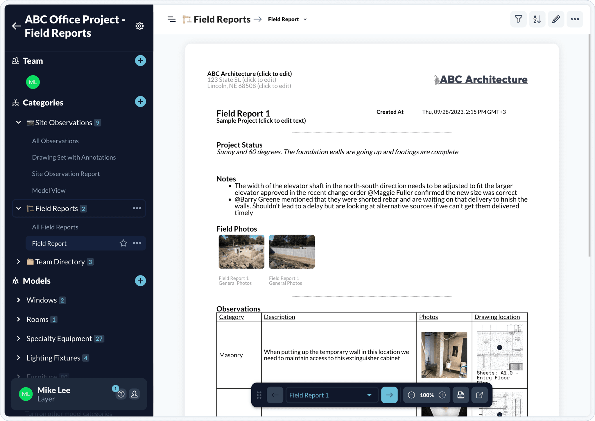Click the 100% zoom level value
595x421 pixels.
427,395
